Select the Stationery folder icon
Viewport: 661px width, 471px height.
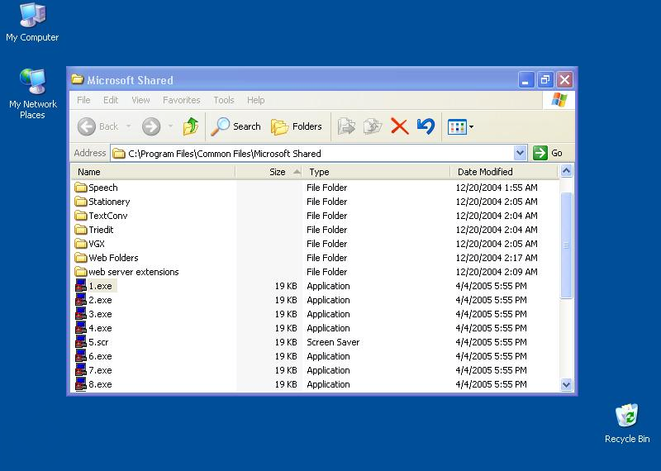pyautogui.click(x=80, y=201)
